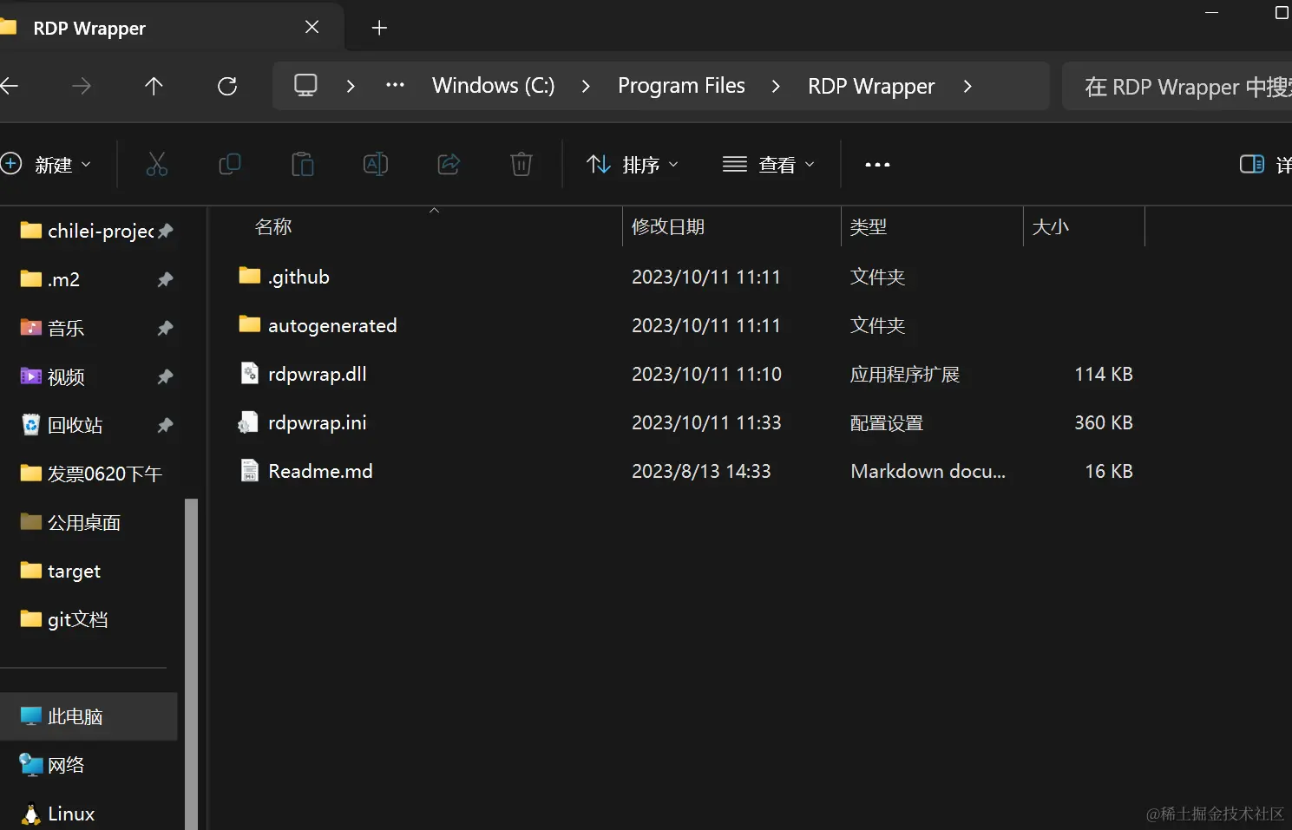This screenshot has width=1292, height=830.
Task: Open the 排序 (Sort) dropdown
Action: point(633,164)
